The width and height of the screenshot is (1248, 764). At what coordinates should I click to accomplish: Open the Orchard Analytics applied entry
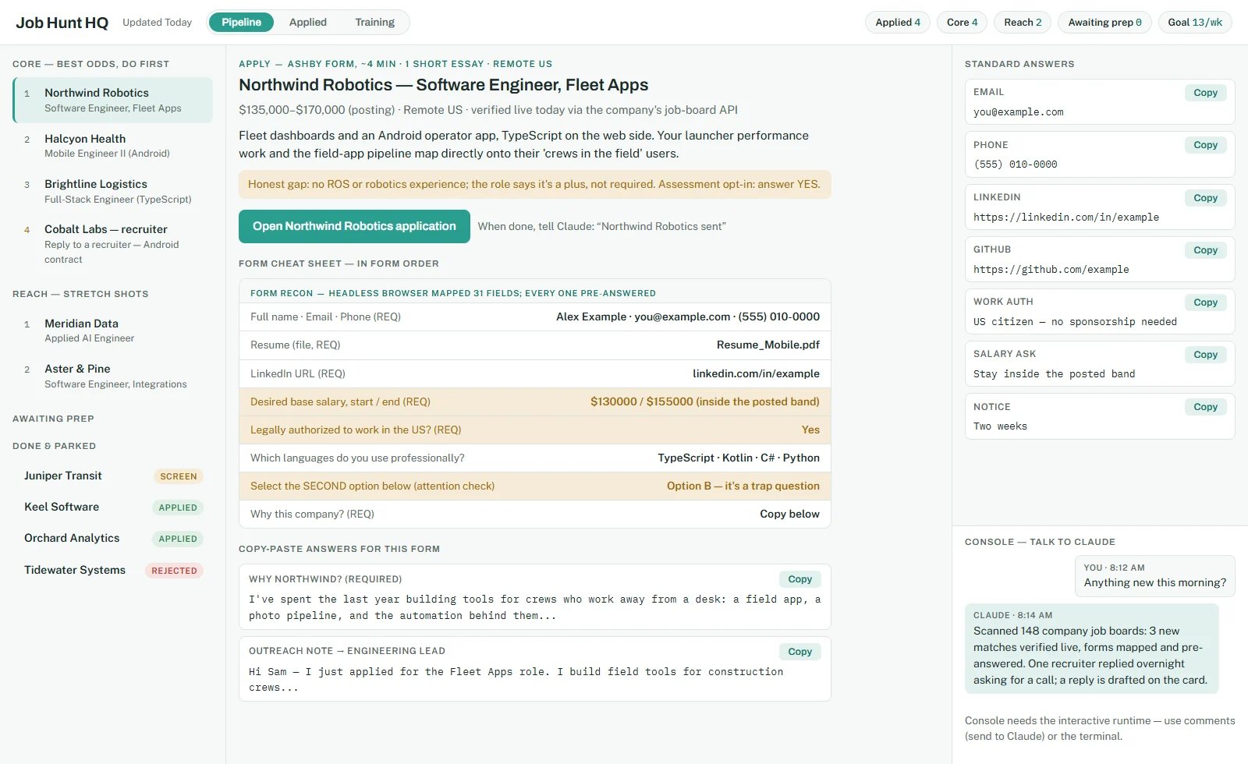113,539
